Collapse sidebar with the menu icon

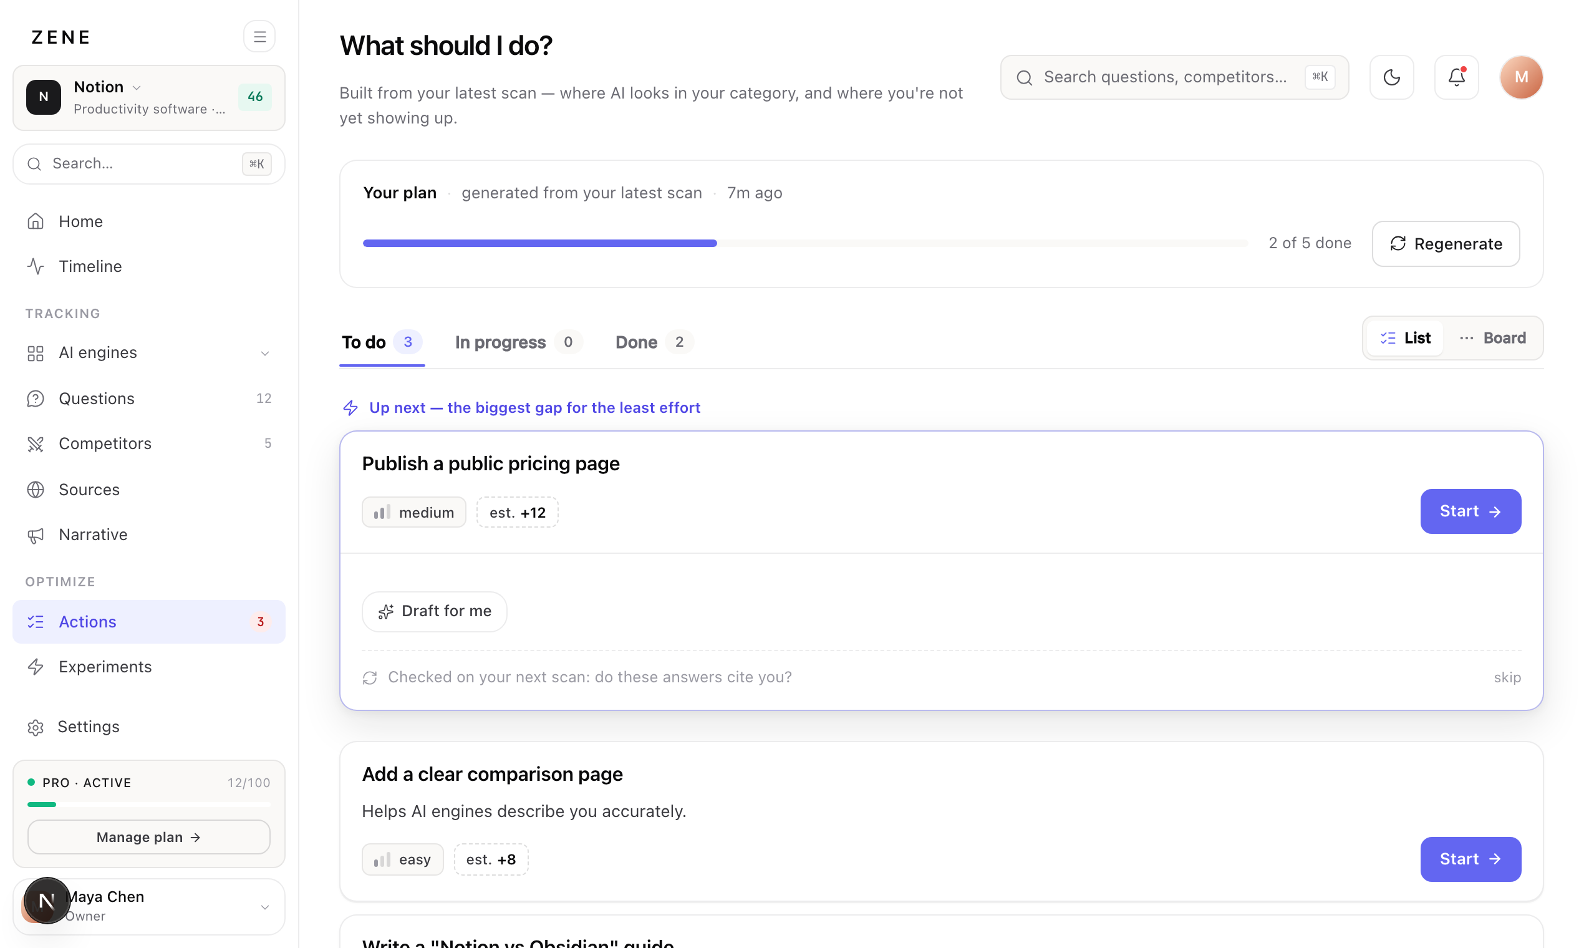pos(259,36)
